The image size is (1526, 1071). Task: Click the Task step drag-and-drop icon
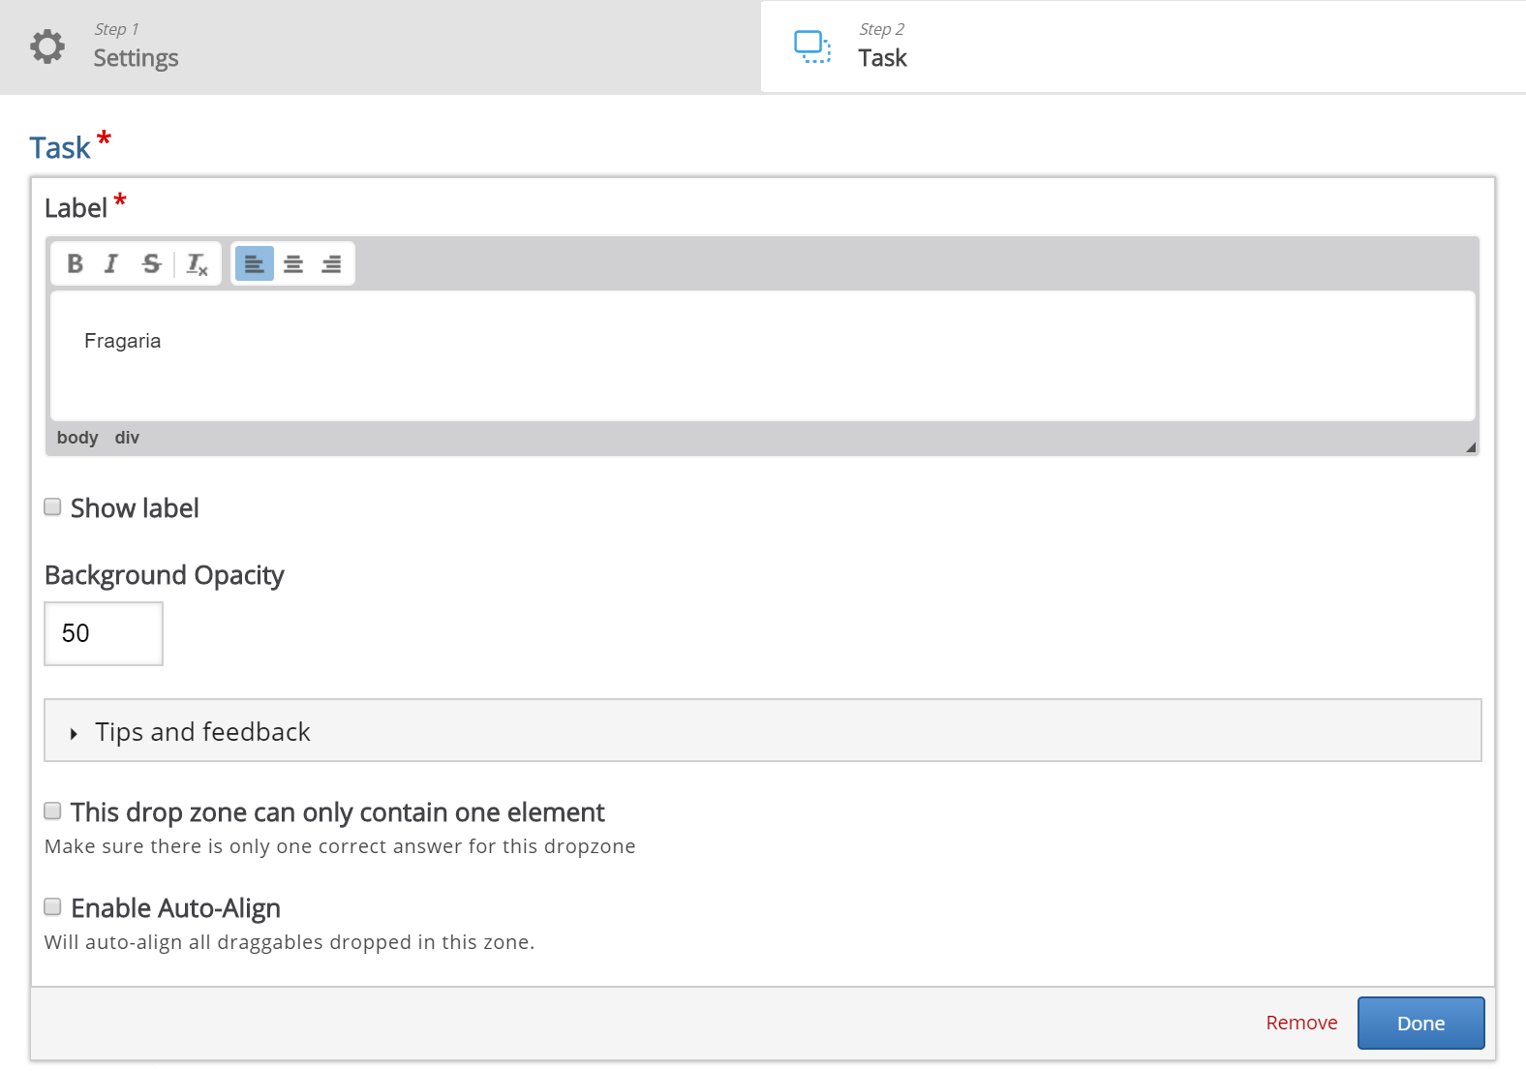[812, 46]
